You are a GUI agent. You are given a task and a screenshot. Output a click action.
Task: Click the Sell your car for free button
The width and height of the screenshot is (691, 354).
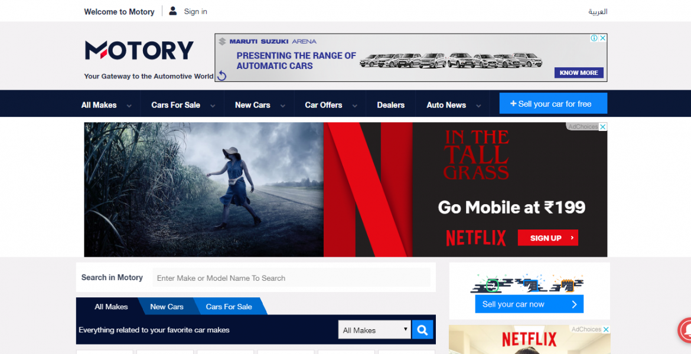coord(553,104)
